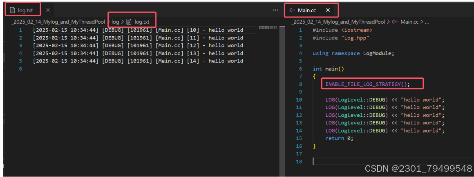The width and height of the screenshot is (474, 177).
Task: Click the using namespace LogModule line
Action: 354,53
